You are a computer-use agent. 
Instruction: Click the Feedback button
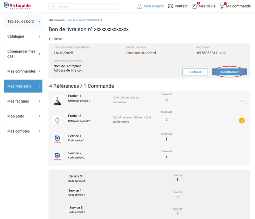195,72
